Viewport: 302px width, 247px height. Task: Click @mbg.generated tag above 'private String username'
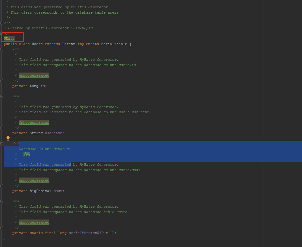click(x=34, y=123)
